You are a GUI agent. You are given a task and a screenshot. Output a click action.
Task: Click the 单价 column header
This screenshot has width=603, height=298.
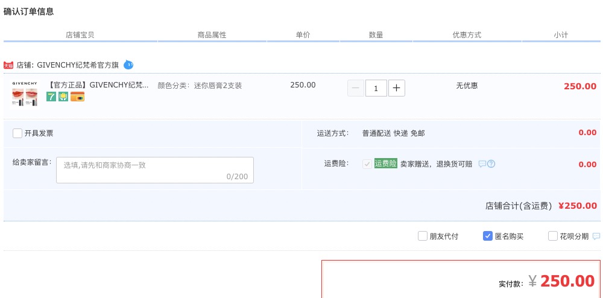click(x=303, y=35)
